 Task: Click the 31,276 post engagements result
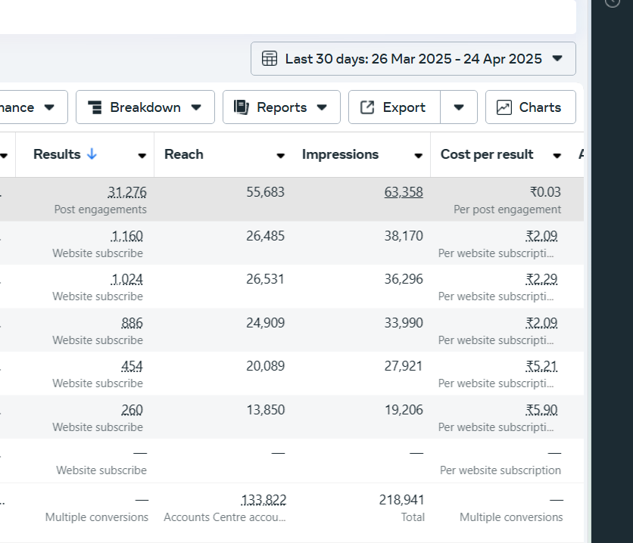click(x=127, y=192)
